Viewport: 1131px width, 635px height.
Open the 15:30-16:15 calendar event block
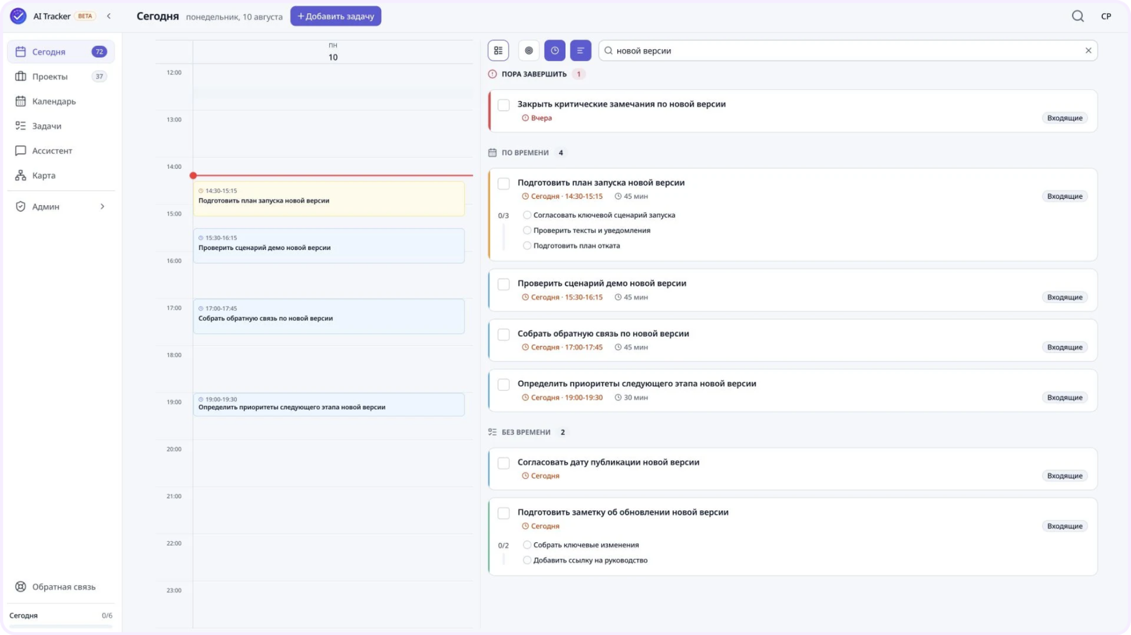tap(329, 246)
